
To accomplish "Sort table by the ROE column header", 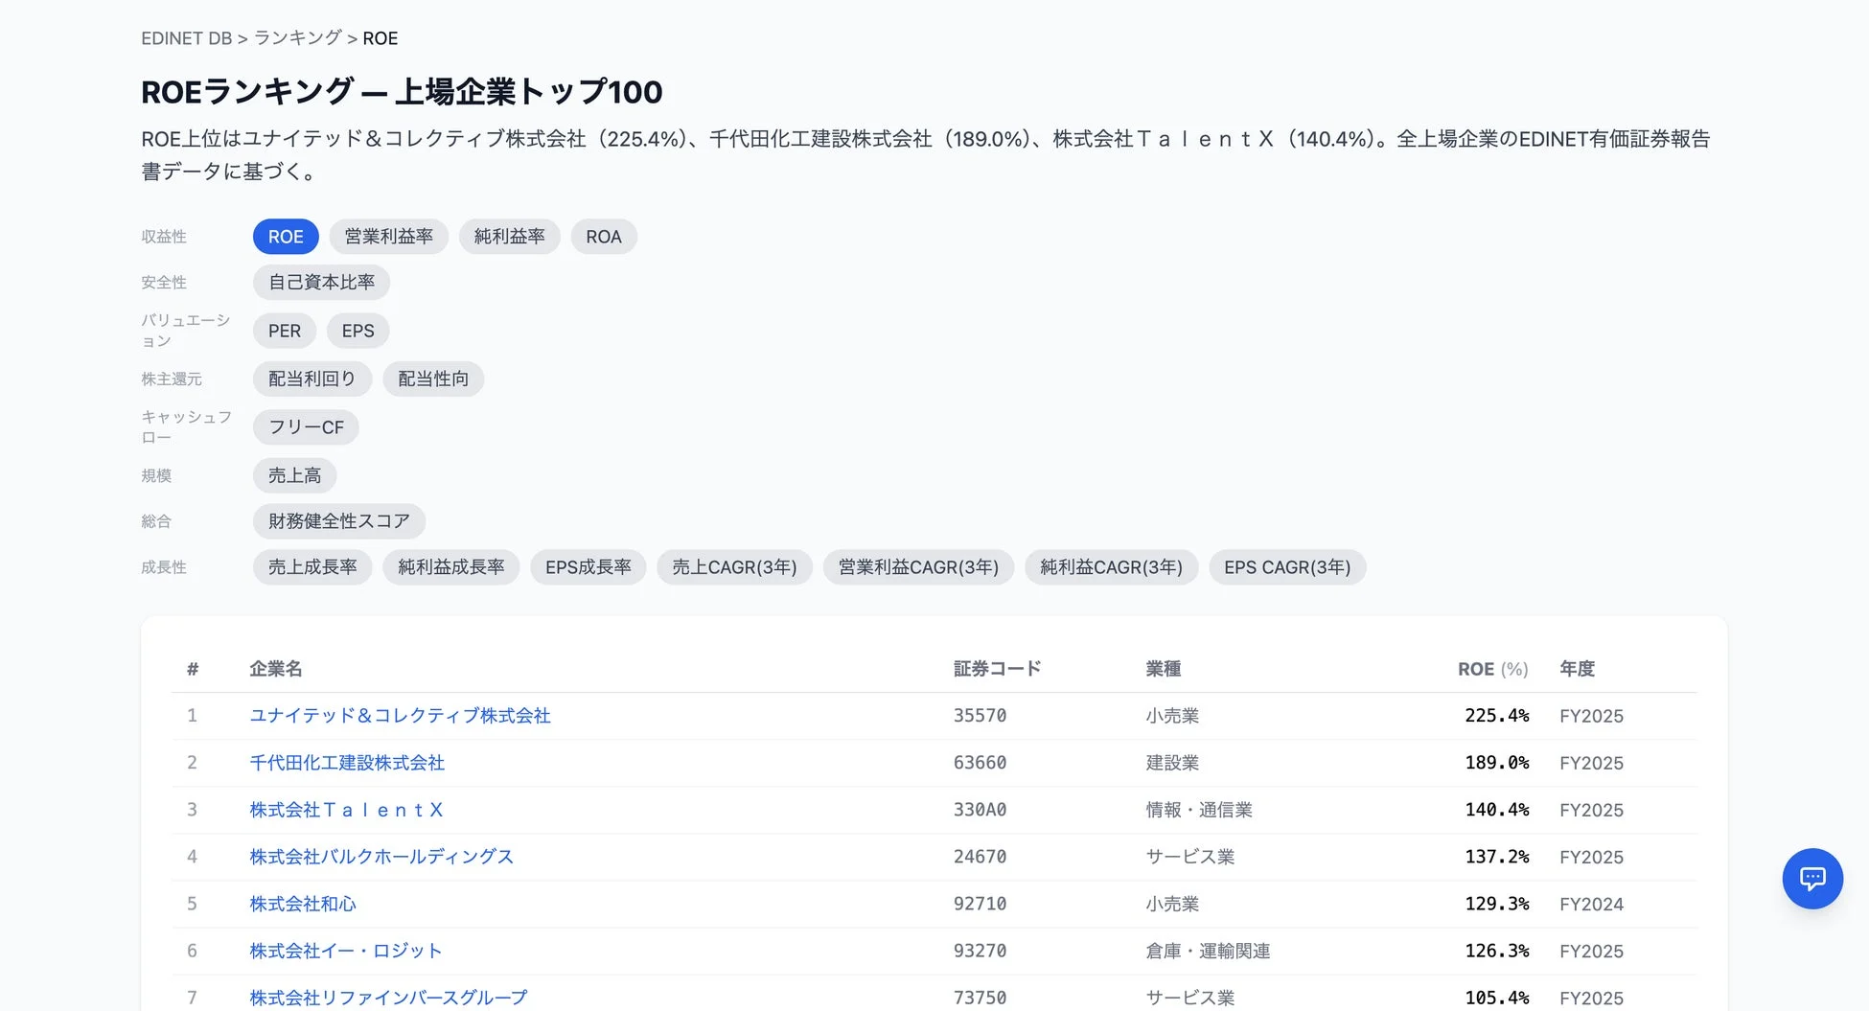I will [1491, 668].
